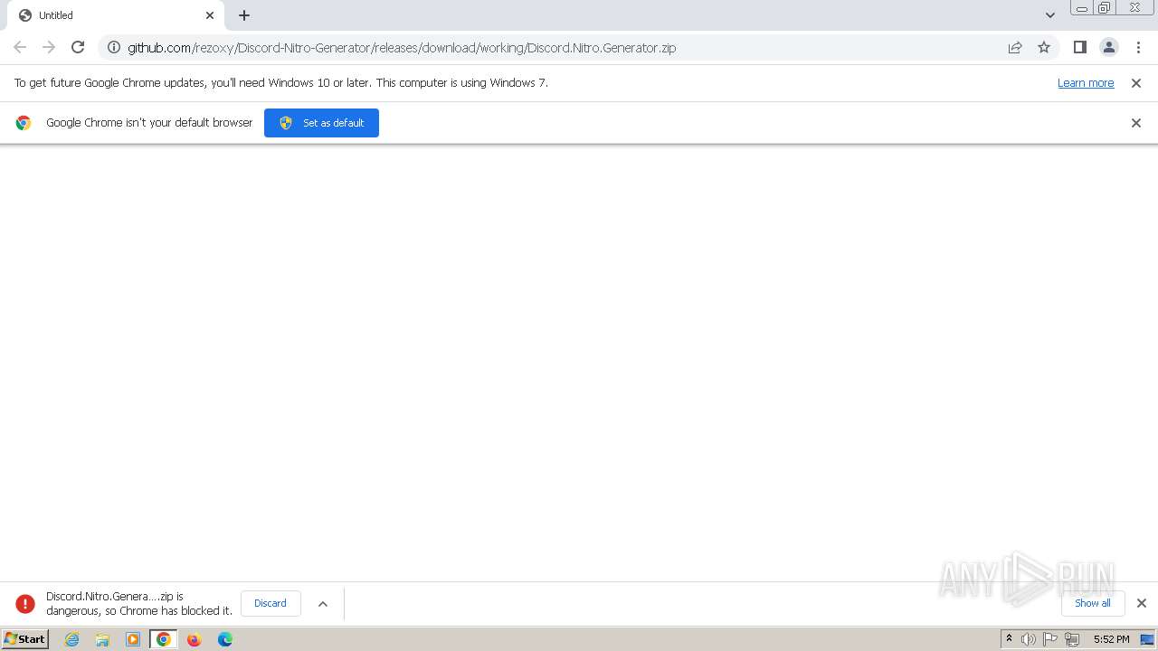Dismiss the Windows 7 update notice
This screenshot has height=651, width=1158.
(1136, 82)
